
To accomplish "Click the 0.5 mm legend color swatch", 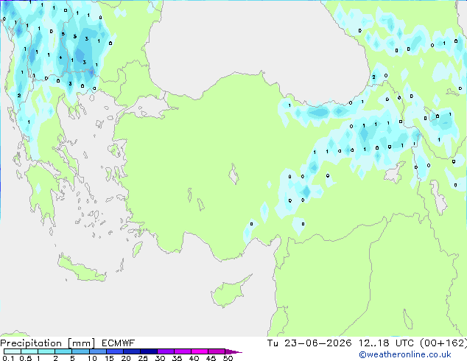I will [29, 351].
